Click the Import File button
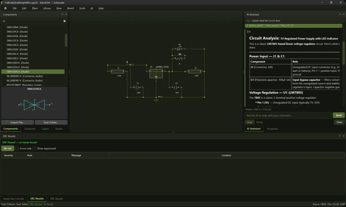The height and width of the screenshot is (207, 346). [x=17, y=122]
